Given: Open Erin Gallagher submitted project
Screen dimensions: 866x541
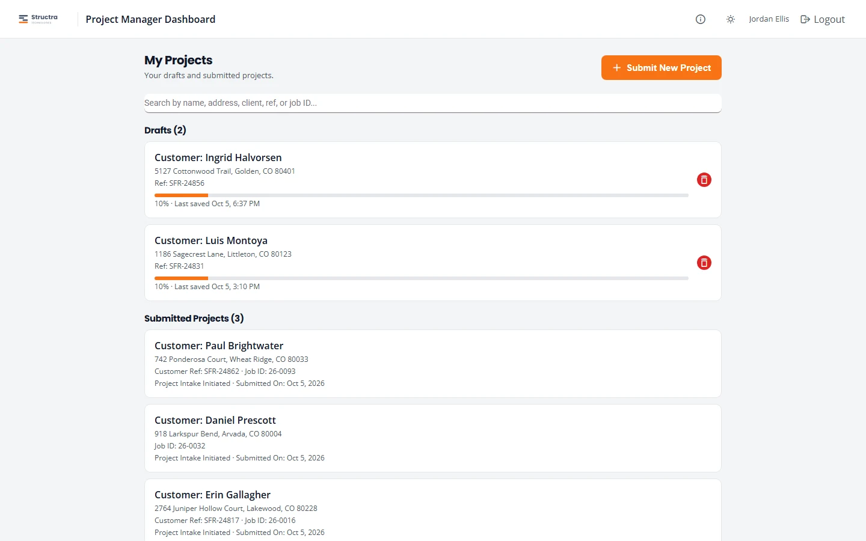Looking at the screenshot, I should (433, 511).
